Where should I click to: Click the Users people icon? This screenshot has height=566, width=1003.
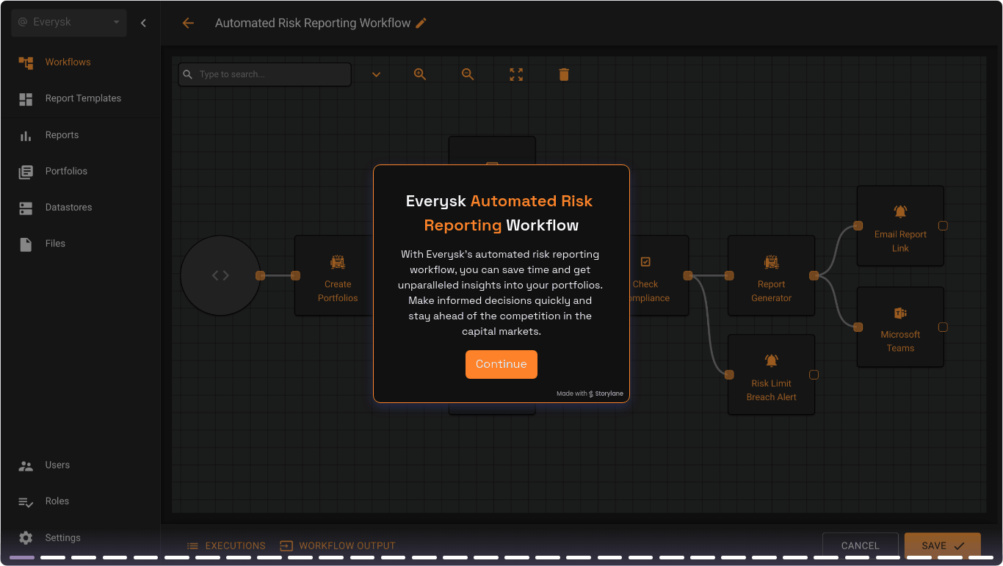tap(26, 465)
